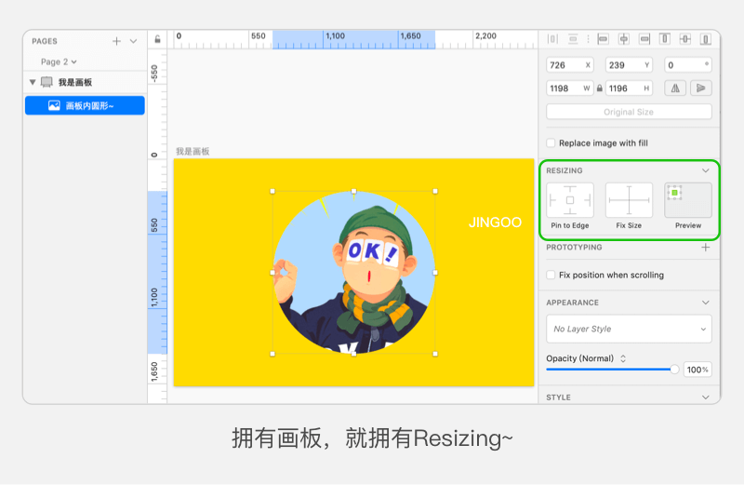Add a prototyping link with plus

point(706,248)
